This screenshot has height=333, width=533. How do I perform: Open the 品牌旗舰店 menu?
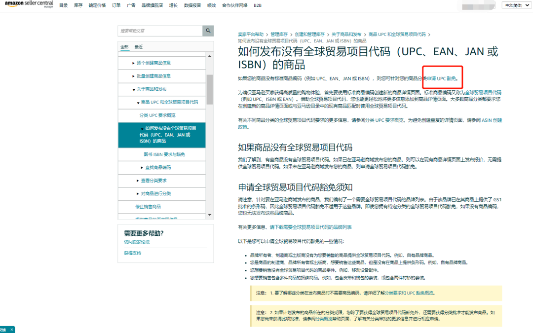click(x=152, y=5)
